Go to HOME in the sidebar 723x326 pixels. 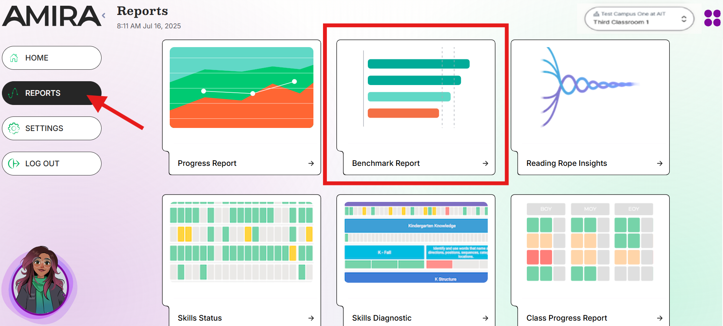pos(52,58)
